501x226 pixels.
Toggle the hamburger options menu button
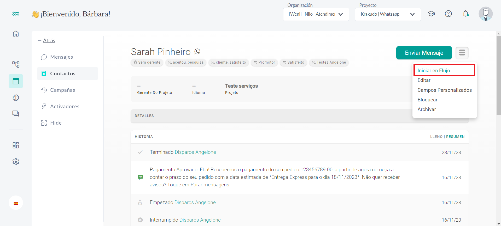462,53
